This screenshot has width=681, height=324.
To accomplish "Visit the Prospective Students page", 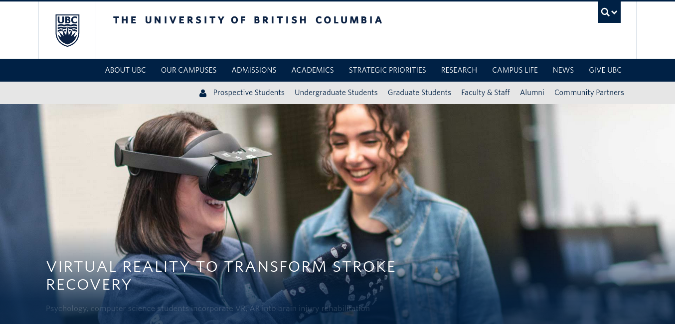I will 249,93.
